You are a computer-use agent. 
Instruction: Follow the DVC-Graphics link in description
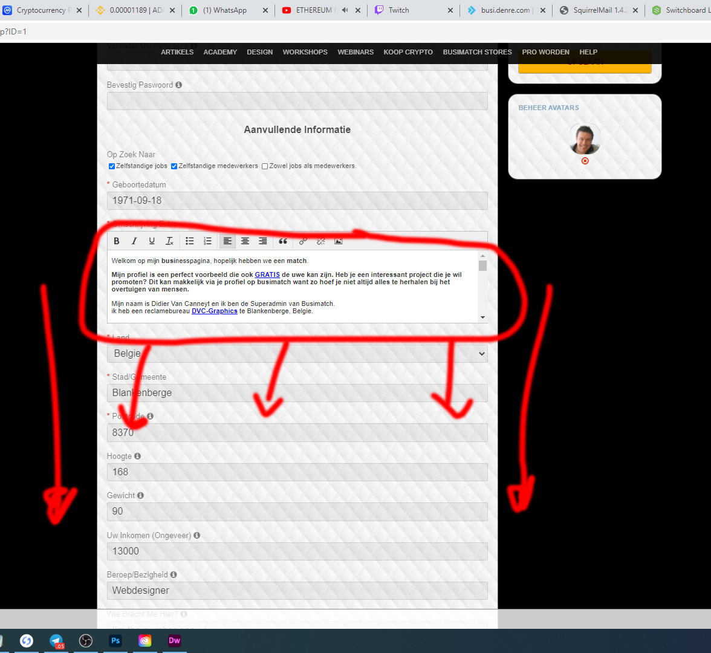coord(215,311)
